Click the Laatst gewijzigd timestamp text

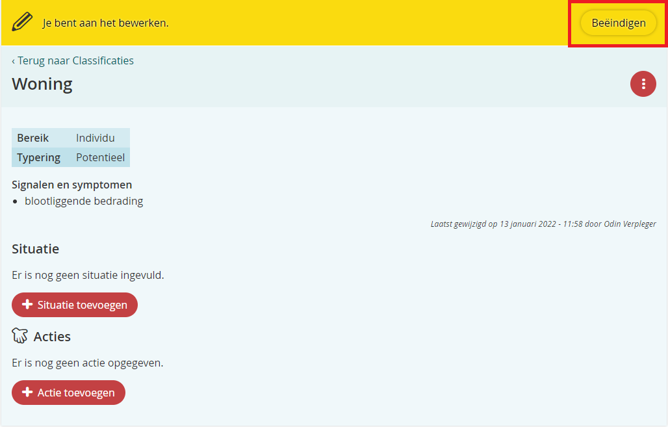(543, 224)
